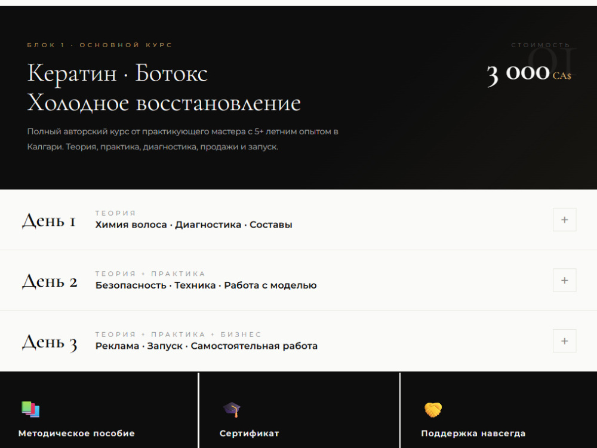Screen dimensions: 597x448
Task: Click the 'День 1' heading
Action: pos(49,221)
